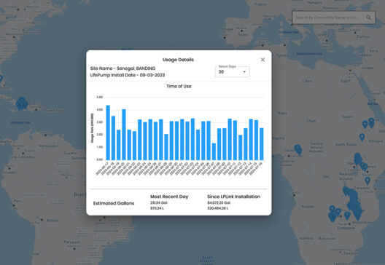Close the Usage Details dialog
This screenshot has width=385, height=265.
pyautogui.click(x=262, y=60)
